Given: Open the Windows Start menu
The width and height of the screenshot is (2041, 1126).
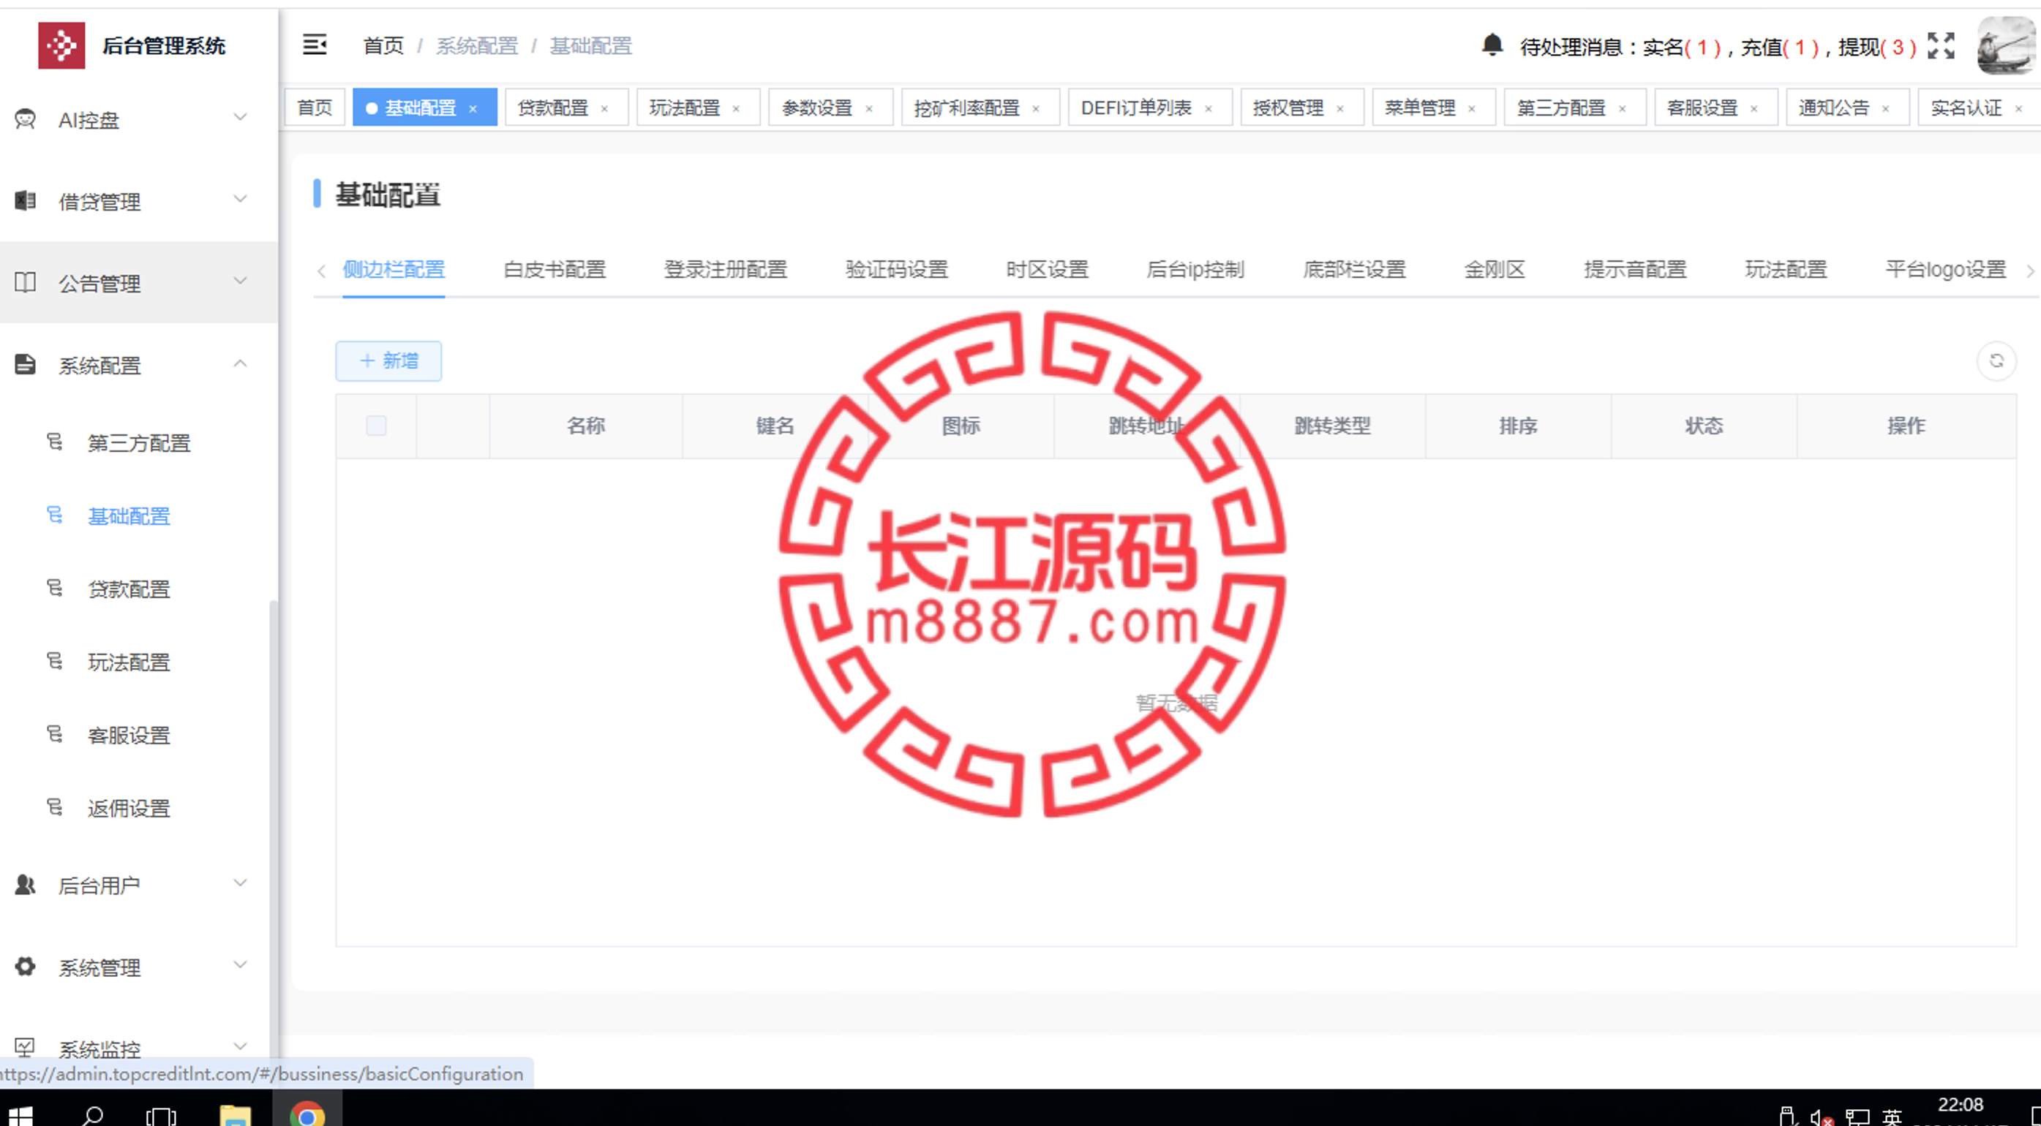Looking at the screenshot, I should [x=19, y=1115].
